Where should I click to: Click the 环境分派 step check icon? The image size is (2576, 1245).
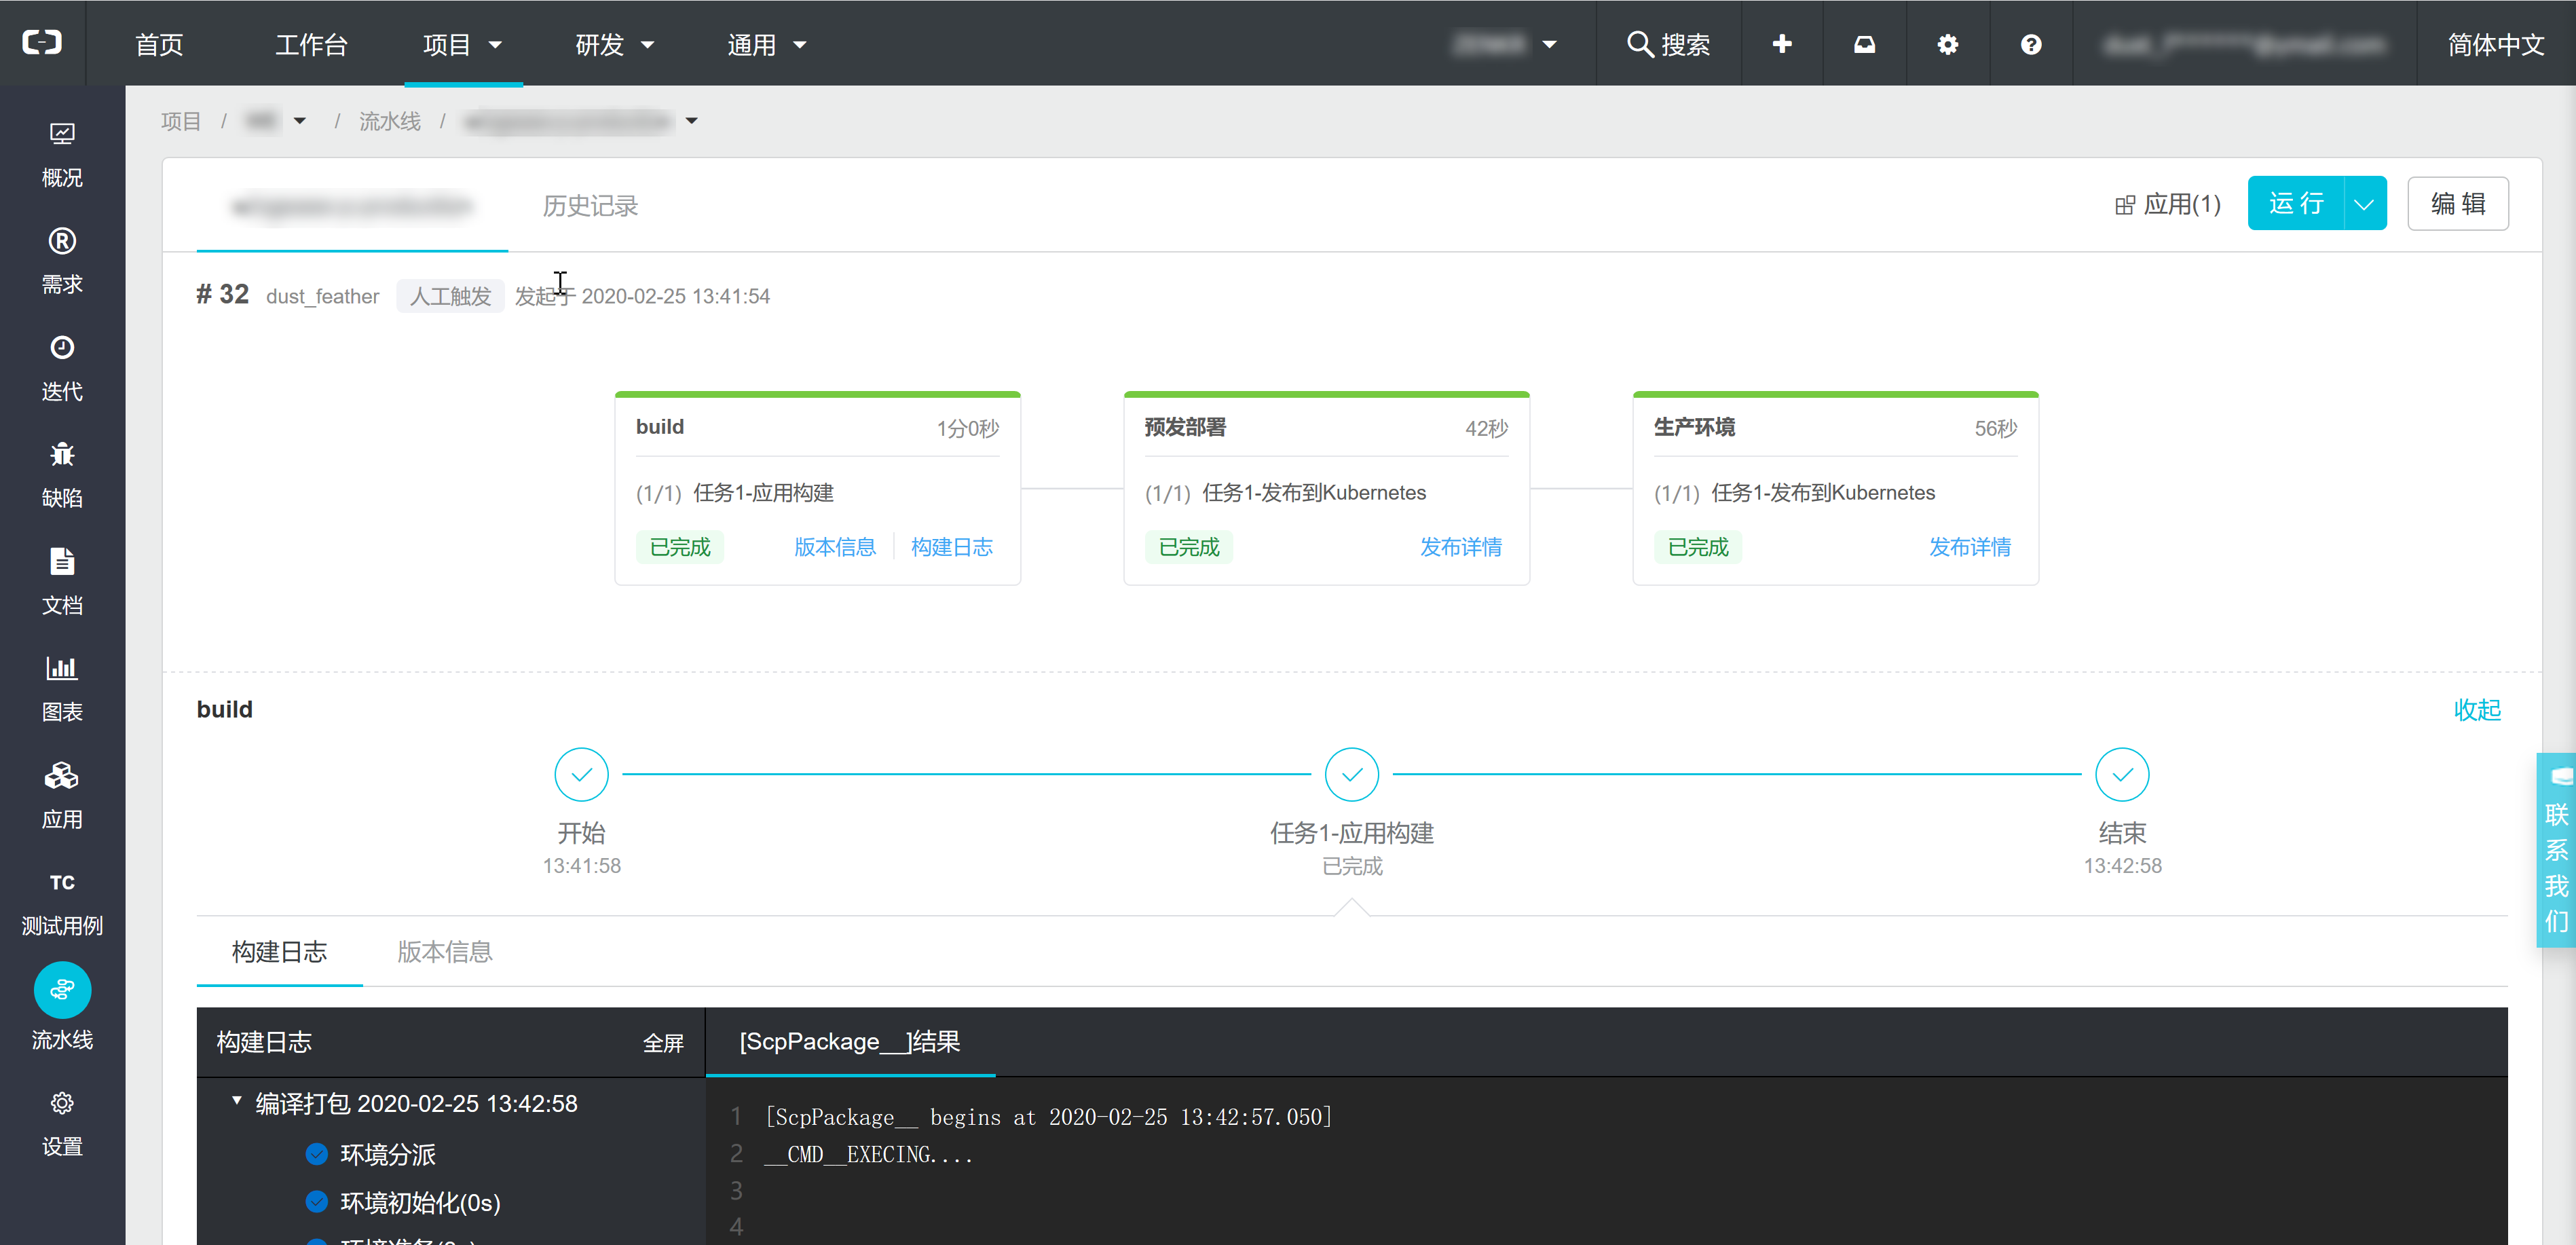(x=316, y=1154)
